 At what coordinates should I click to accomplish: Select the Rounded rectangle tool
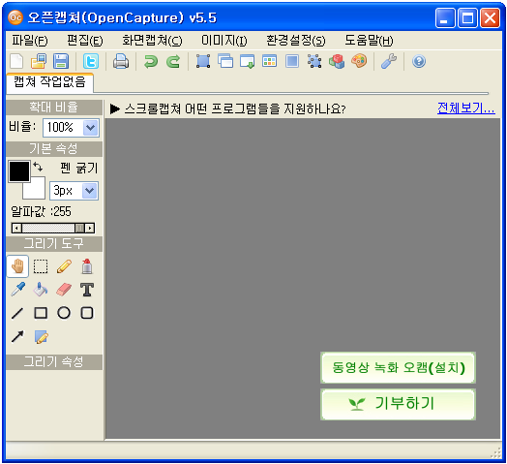click(87, 313)
